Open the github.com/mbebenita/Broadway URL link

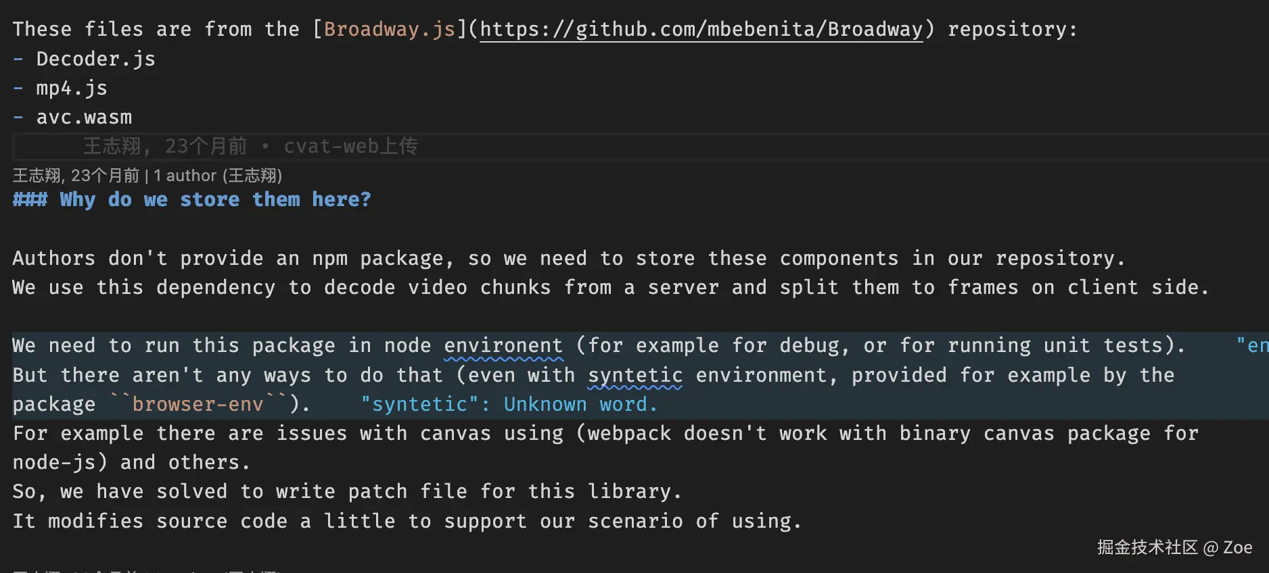[x=701, y=29]
